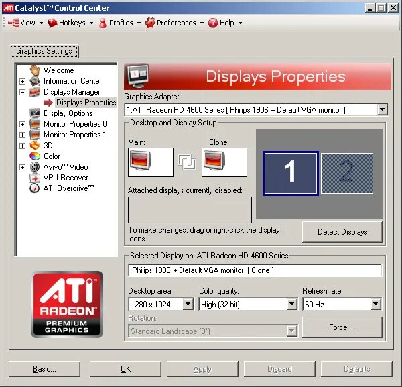The height and width of the screenshot is (387, 402).
Task: Open the Hotkeys menu
Action: (70, 23)
